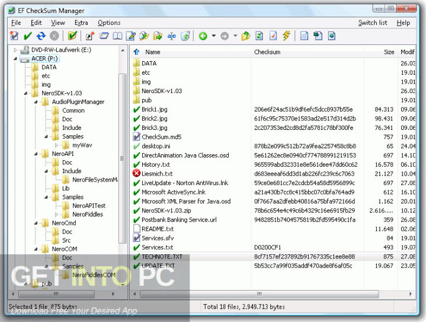Expand the myWav folder node
Image resolution: width=426 pixels, height=322 pixels.
56,145
